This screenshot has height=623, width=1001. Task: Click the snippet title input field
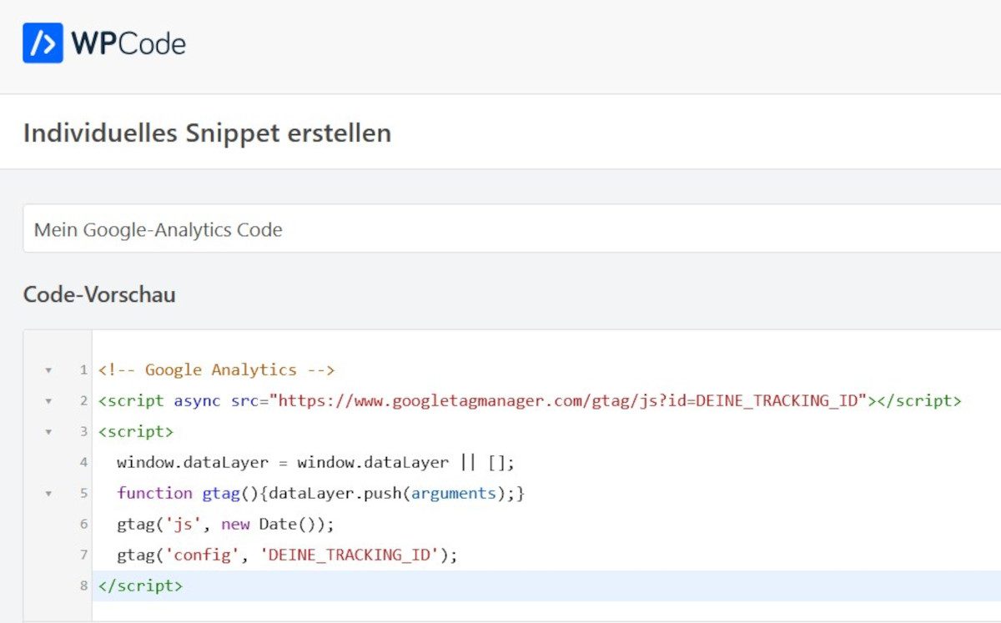(x=500, y=229)
